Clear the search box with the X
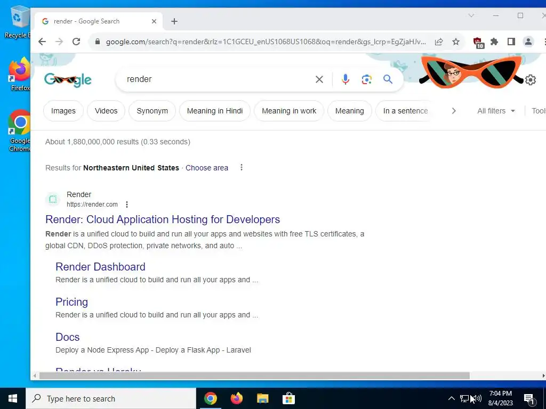The width and height of the screenshot is (546, 409). coord(319,79)
